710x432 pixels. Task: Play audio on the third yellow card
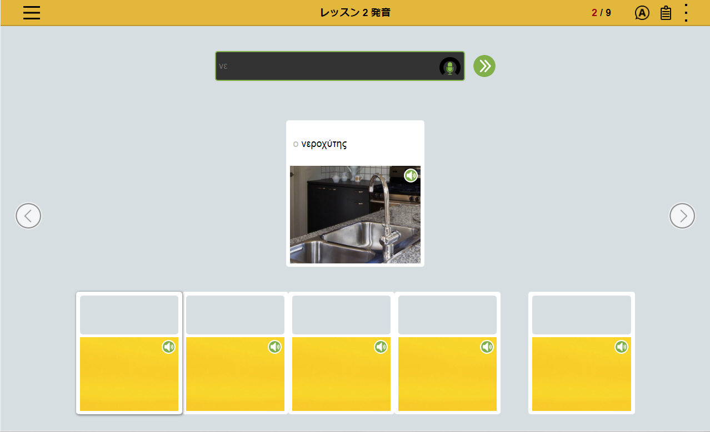coord(381,347)
